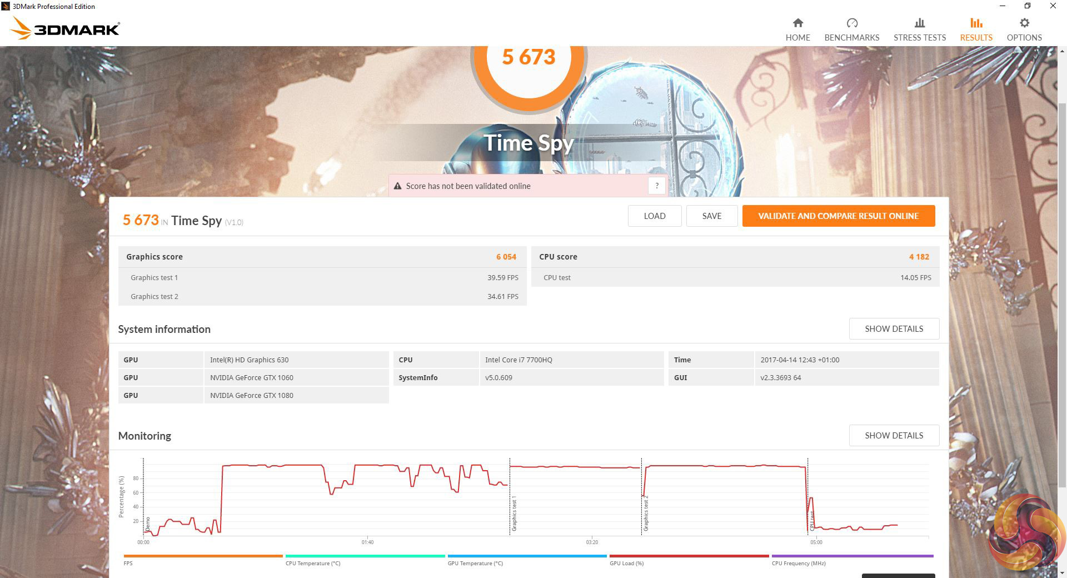Go to the STRESS TESTS tab
Screen dimensions: 1067x578
920,29
